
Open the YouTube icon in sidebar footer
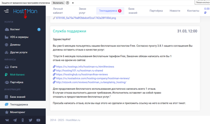pyautogui.click(x=38, y=120)
